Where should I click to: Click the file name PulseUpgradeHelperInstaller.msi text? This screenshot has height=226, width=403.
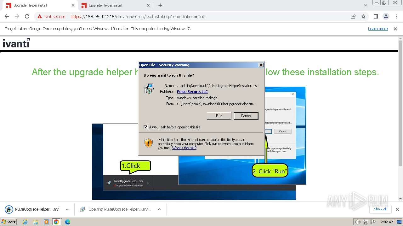click(x=217, y=86)
